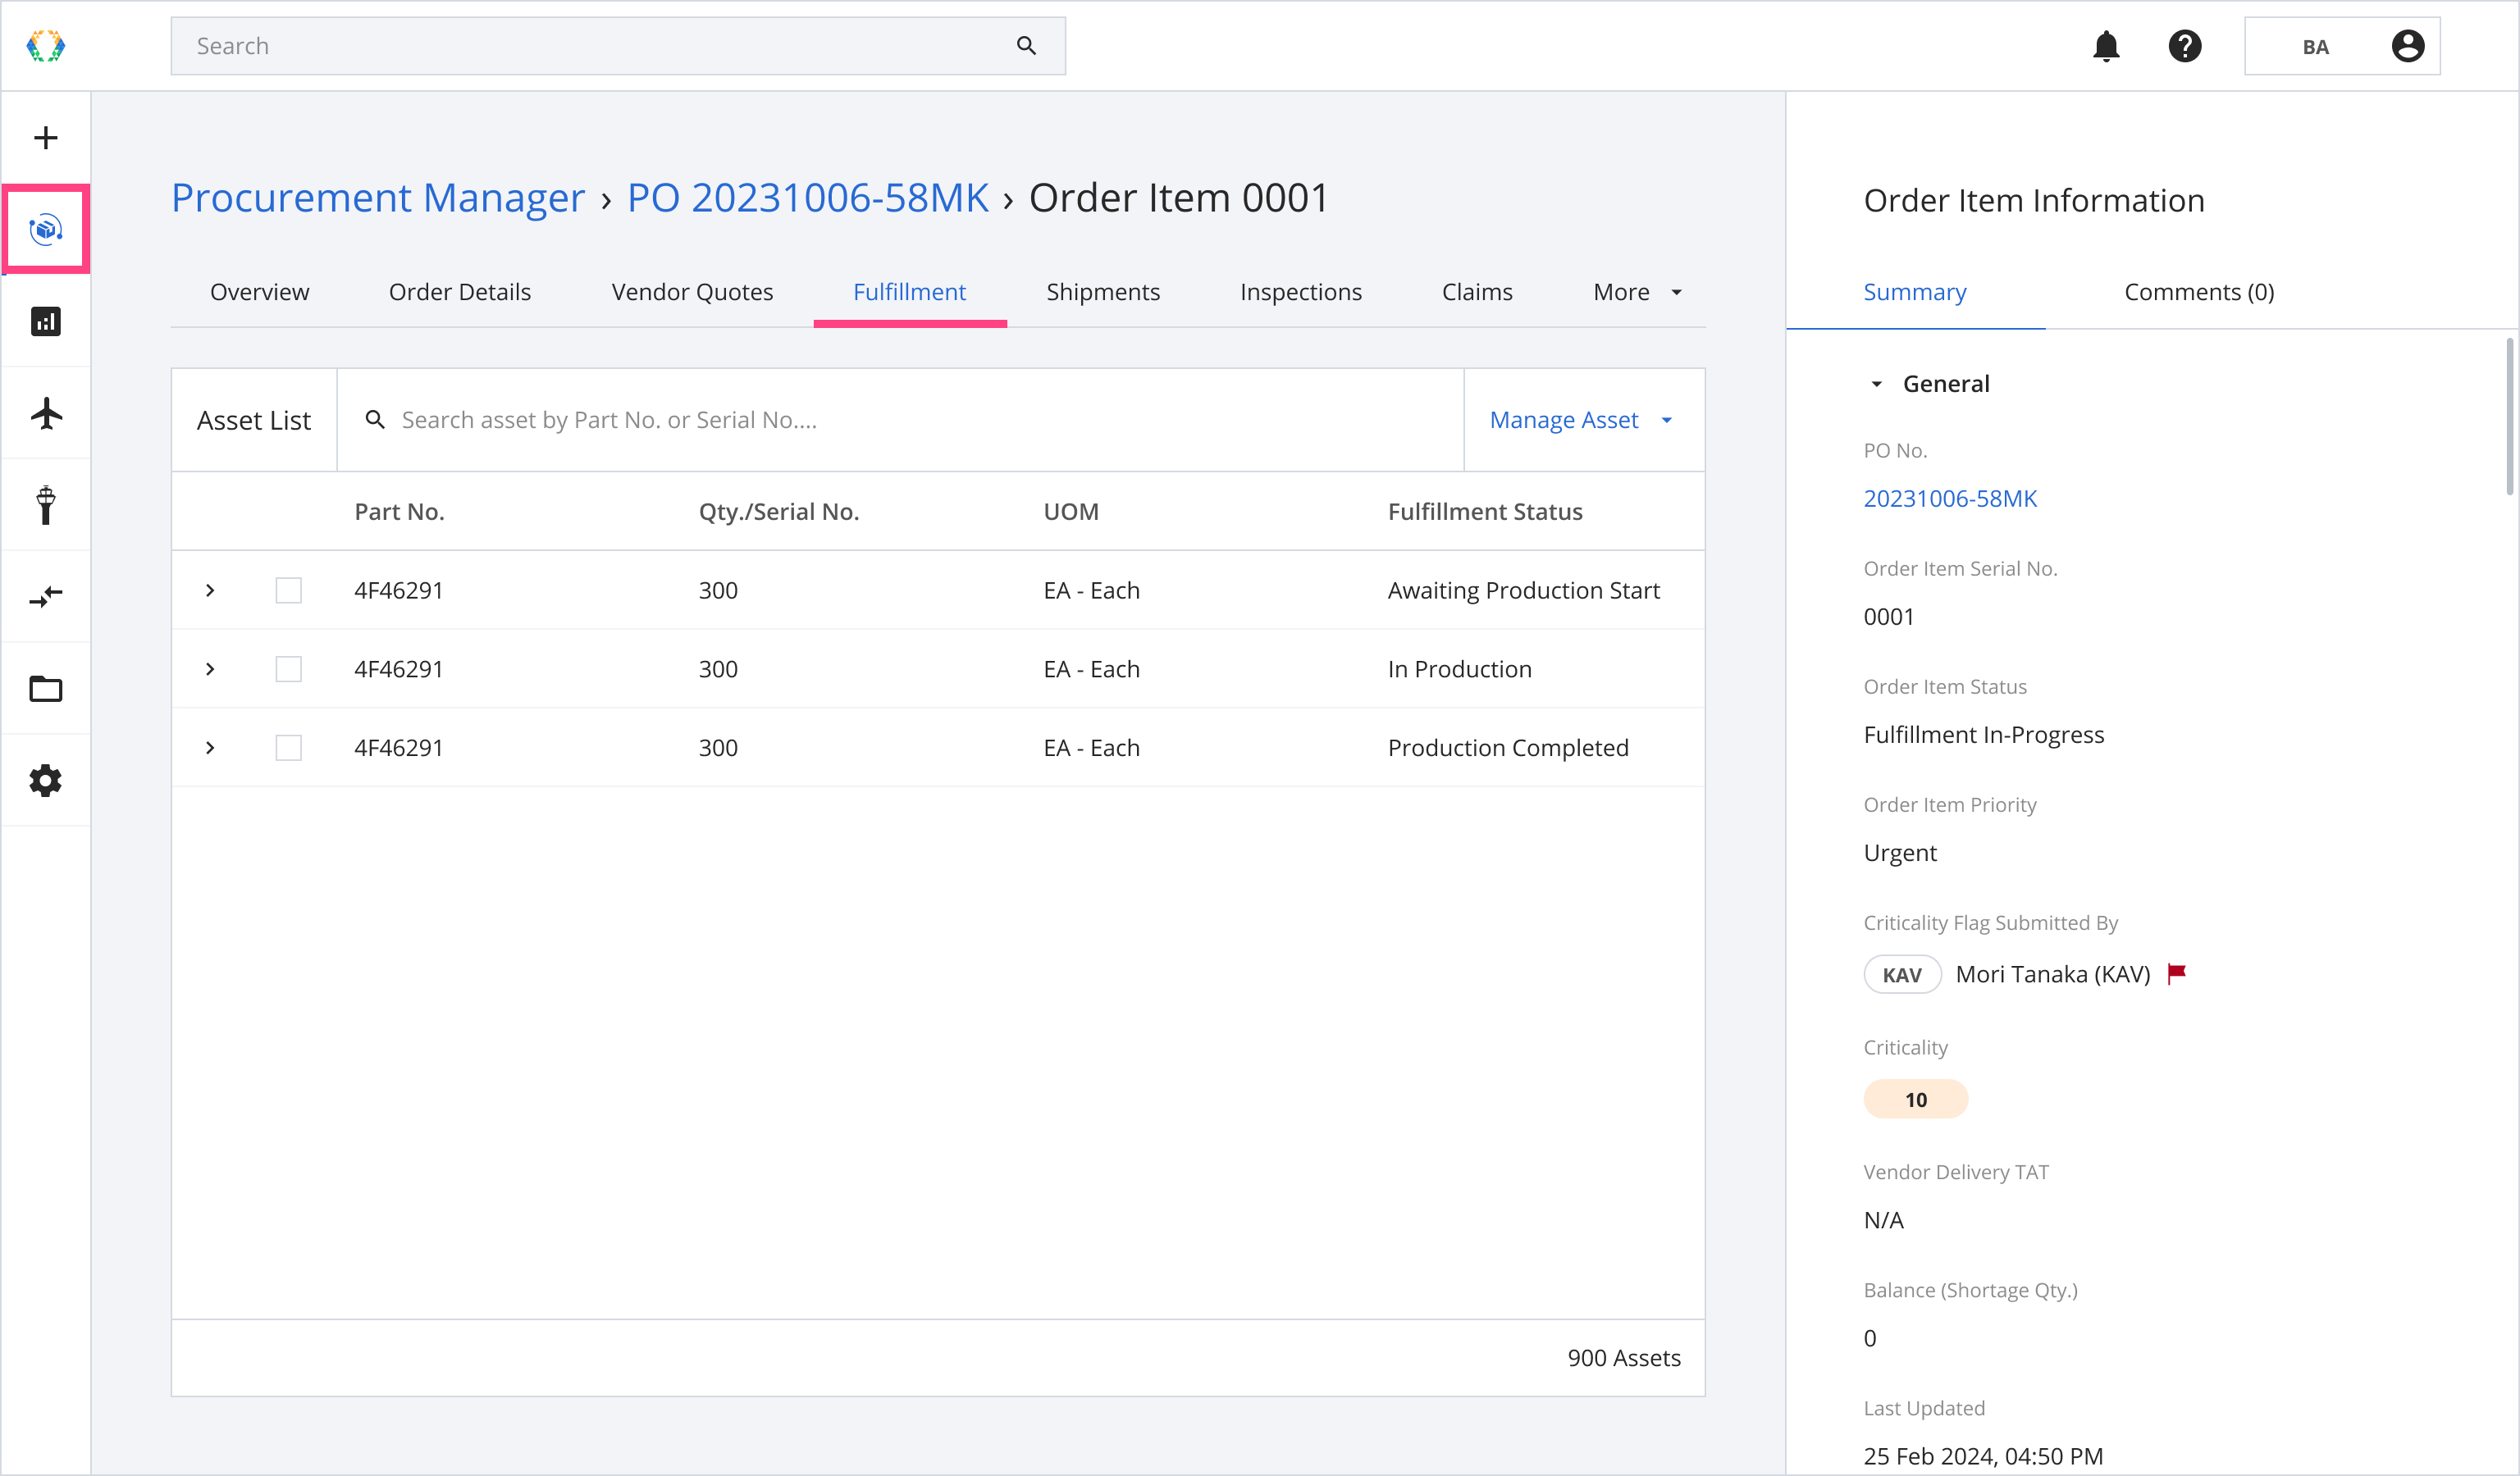Open notifications bell icon
Viewport: 2520px width, 1476px height.
2106,46
